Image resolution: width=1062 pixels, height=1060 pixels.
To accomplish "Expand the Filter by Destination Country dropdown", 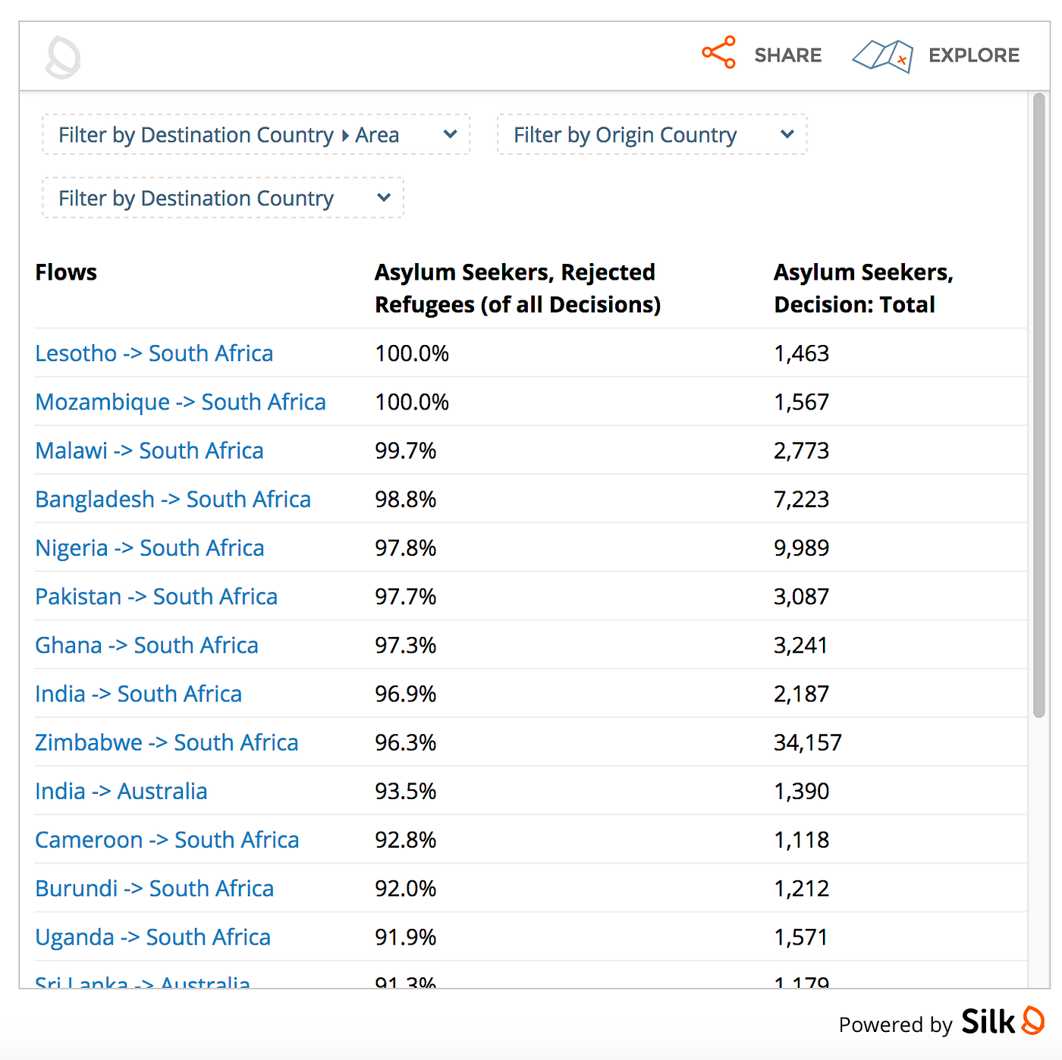I will [223, 199].
